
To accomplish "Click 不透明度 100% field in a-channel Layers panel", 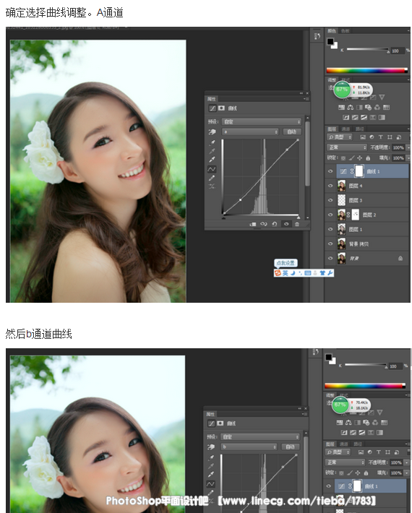I will 398,147.
